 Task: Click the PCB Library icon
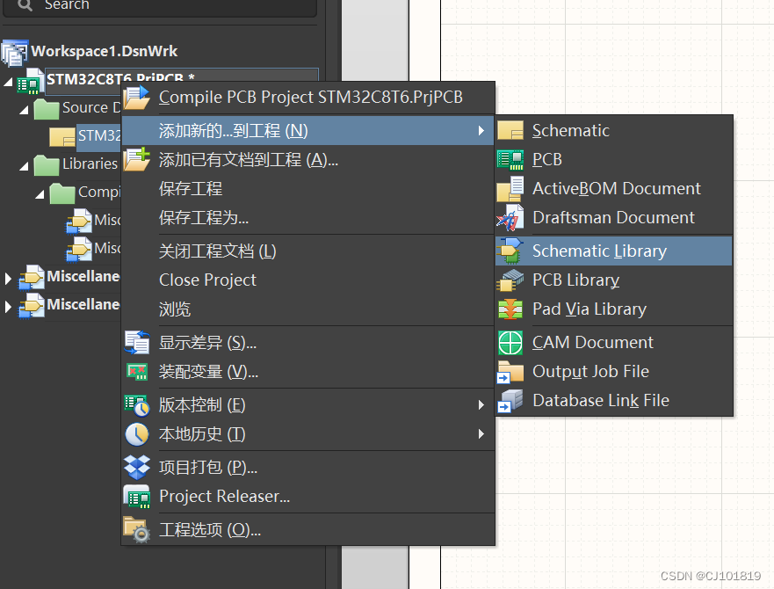(510, 280)
